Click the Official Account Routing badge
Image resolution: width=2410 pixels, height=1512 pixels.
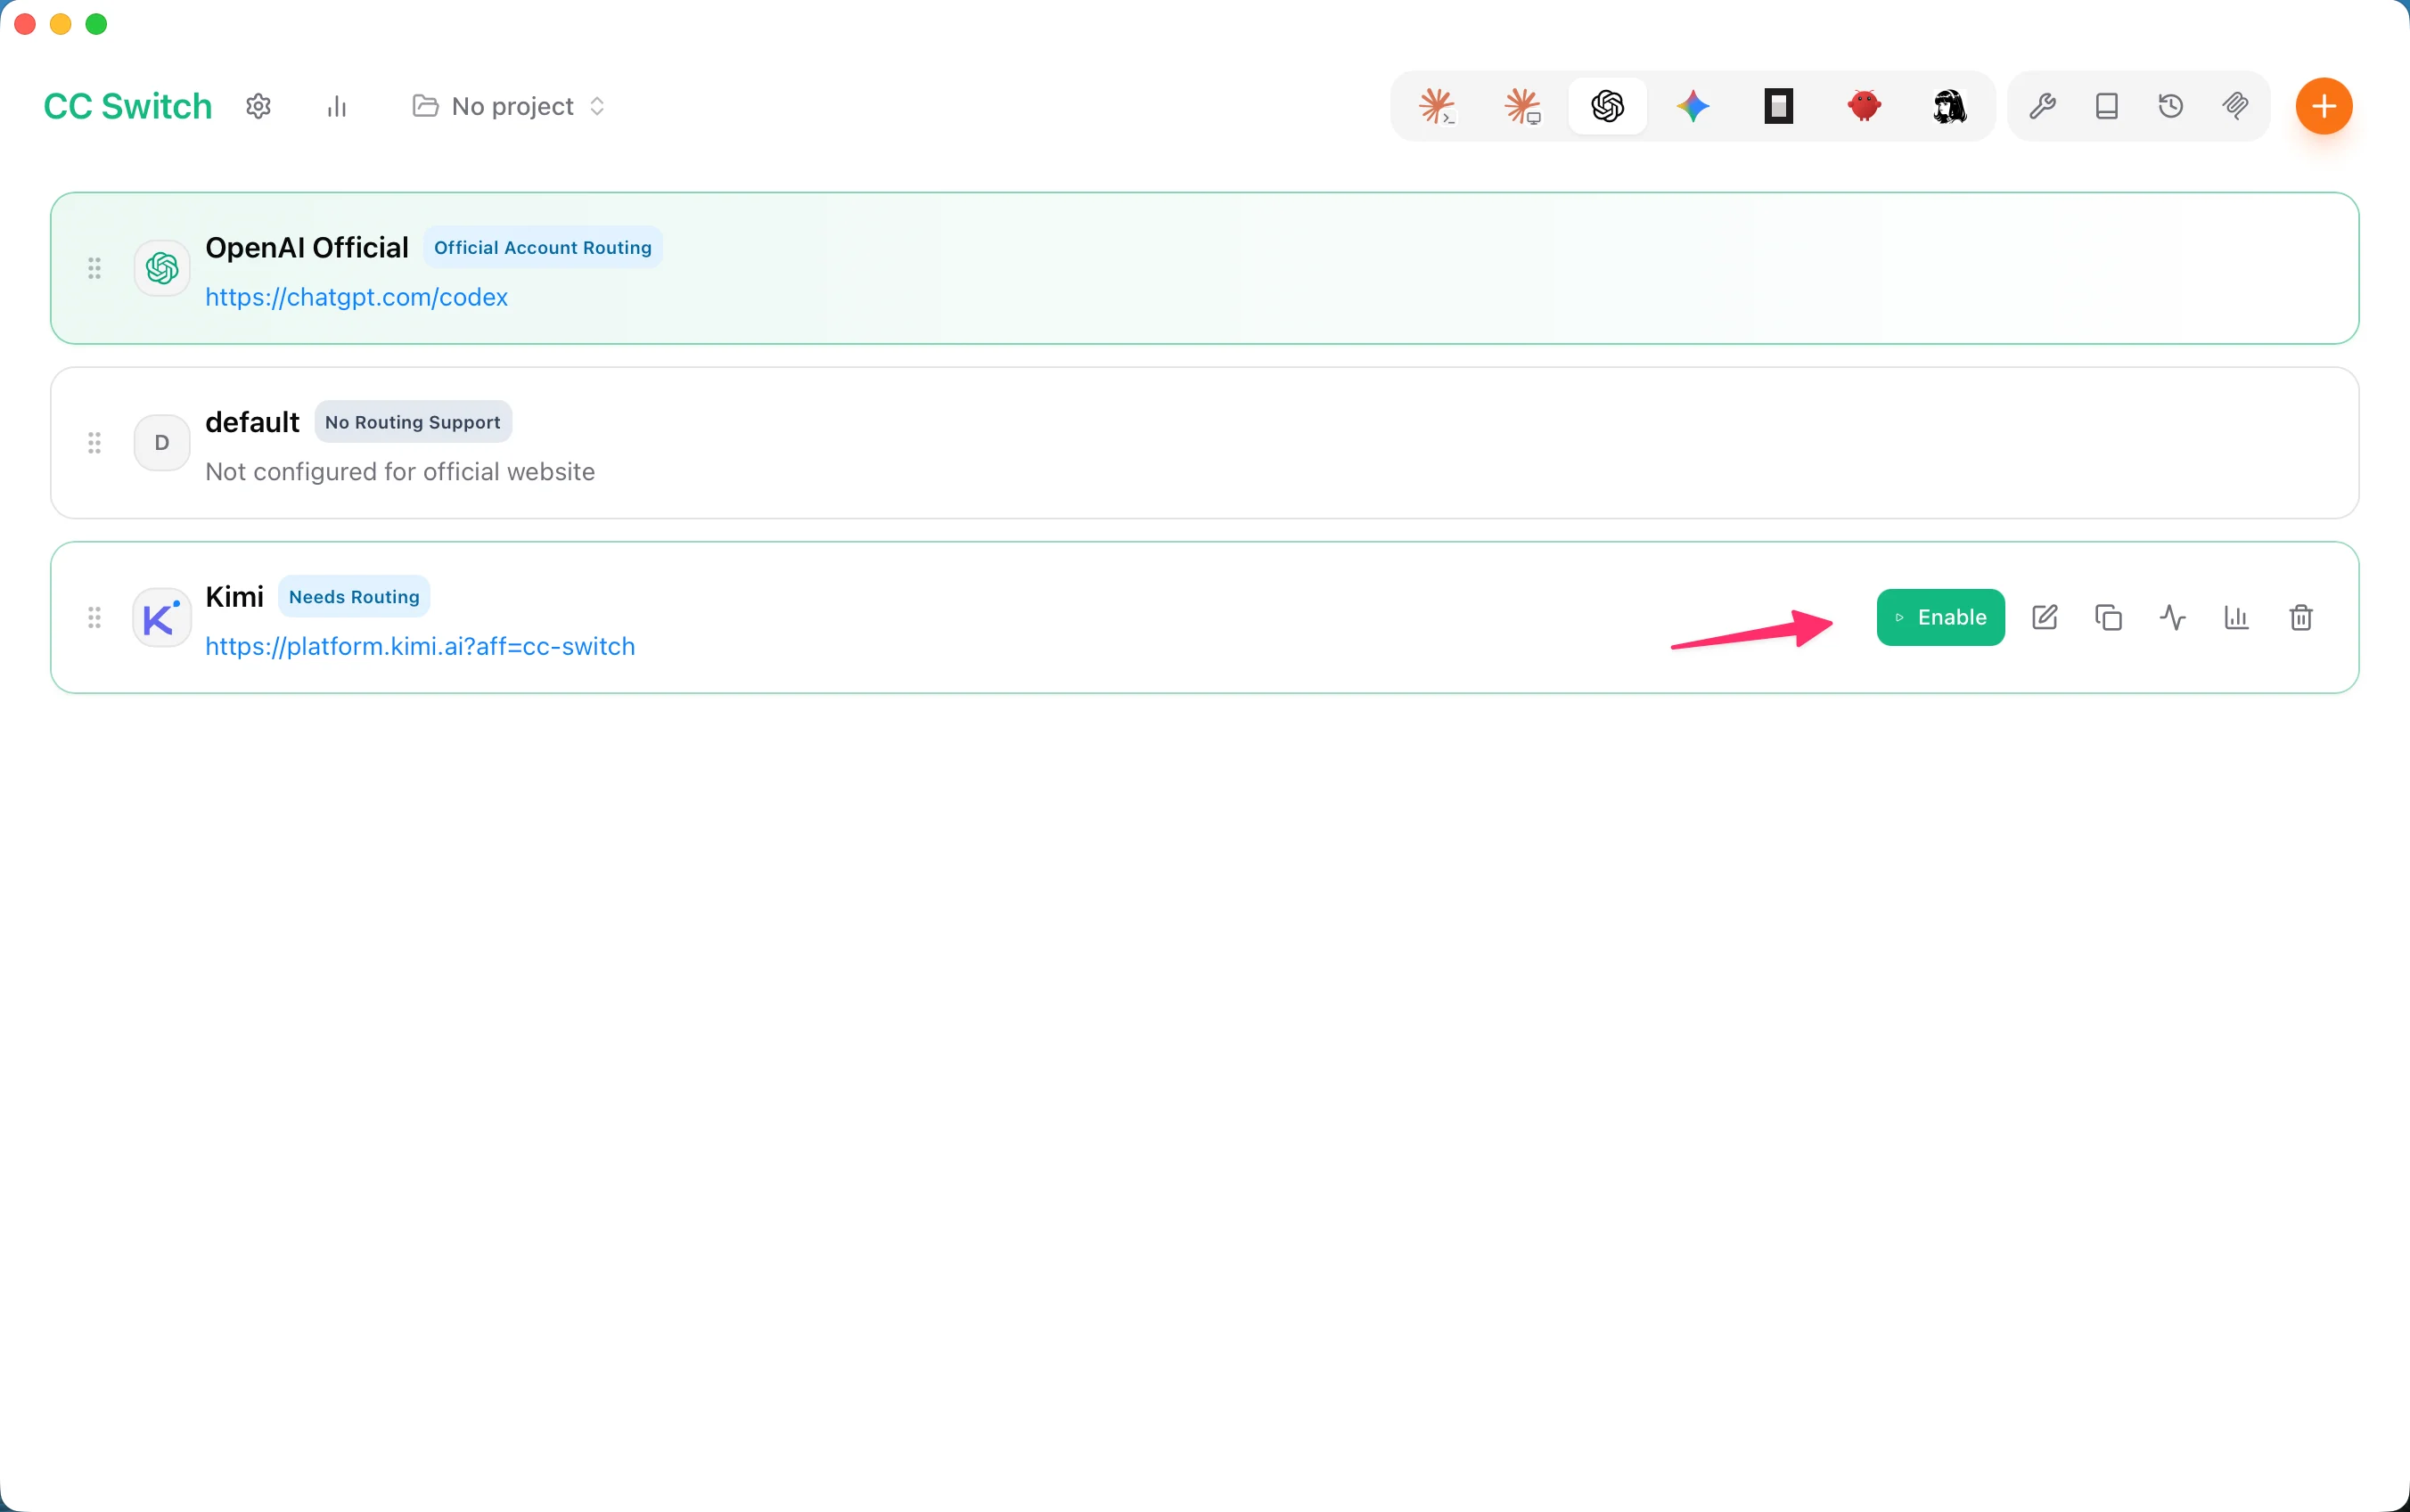coord(542,247)
